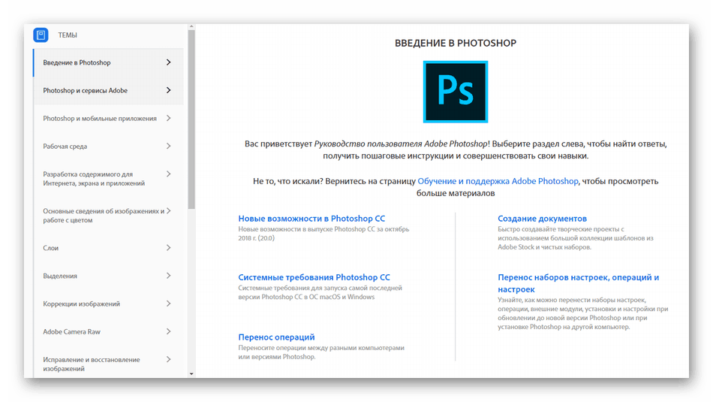Expand Photoshop и мобильные приложения chevron
This screenshot has height=402, width=713.
(x=168, y=118)
